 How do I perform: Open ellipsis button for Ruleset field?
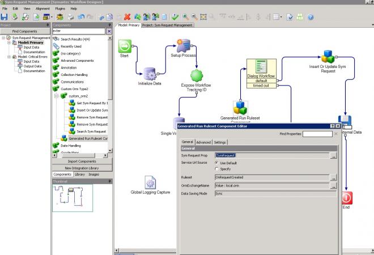click(333, 177)
